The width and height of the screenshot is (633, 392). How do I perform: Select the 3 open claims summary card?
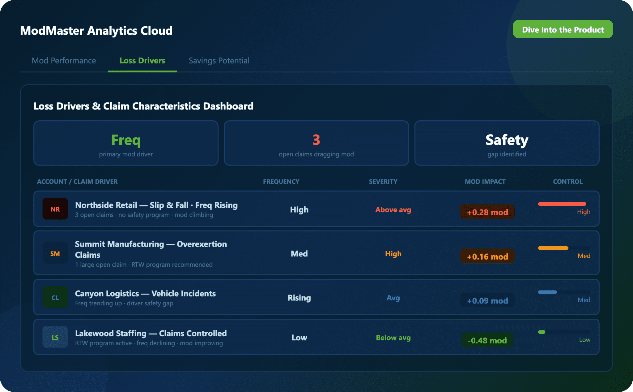[316, 143]
